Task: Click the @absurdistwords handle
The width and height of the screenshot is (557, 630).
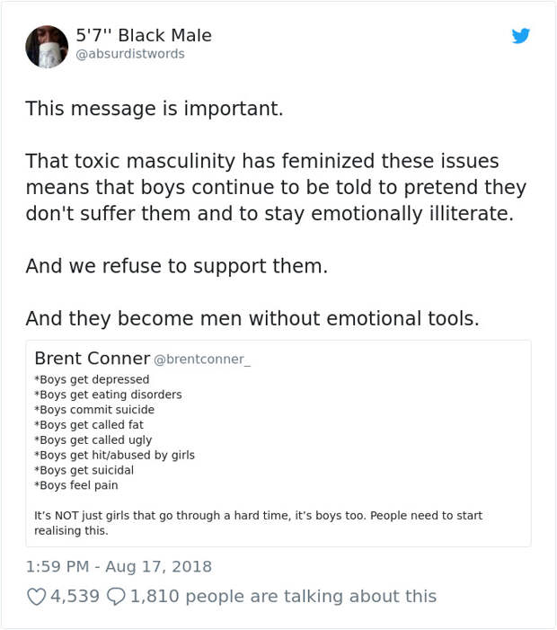Action: pyautogui.click(x=130, y=54)
